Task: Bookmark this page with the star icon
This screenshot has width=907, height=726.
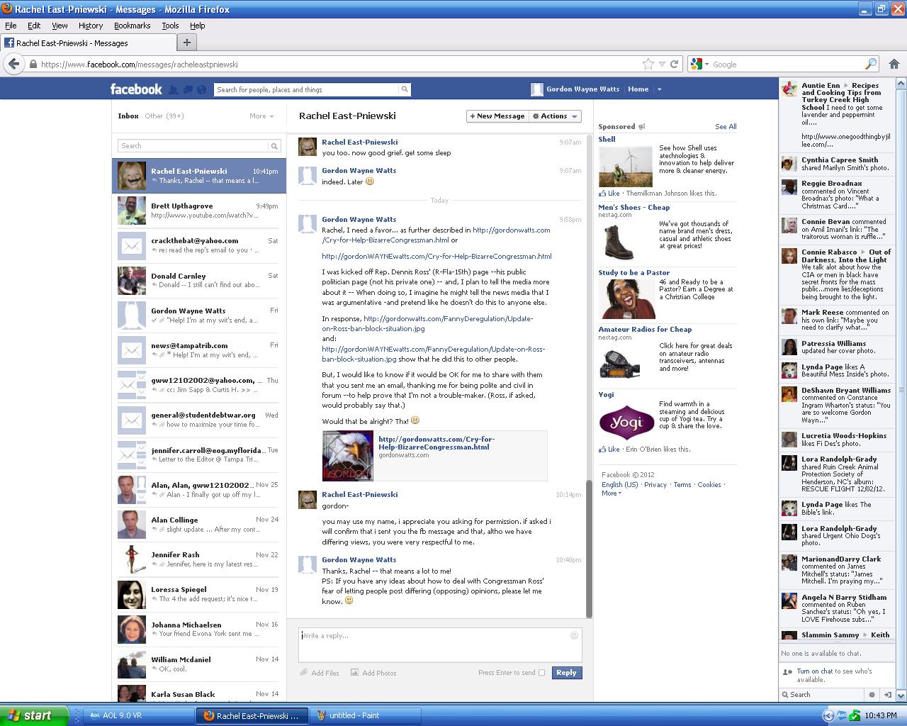Action: coord(648,64)
